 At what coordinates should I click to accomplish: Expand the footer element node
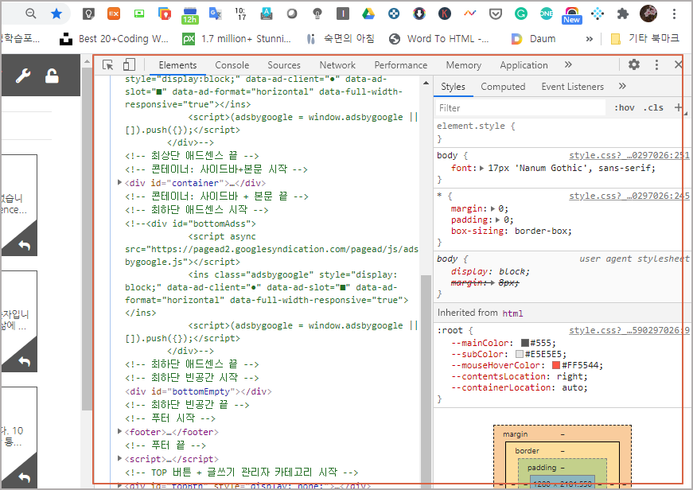120,431
